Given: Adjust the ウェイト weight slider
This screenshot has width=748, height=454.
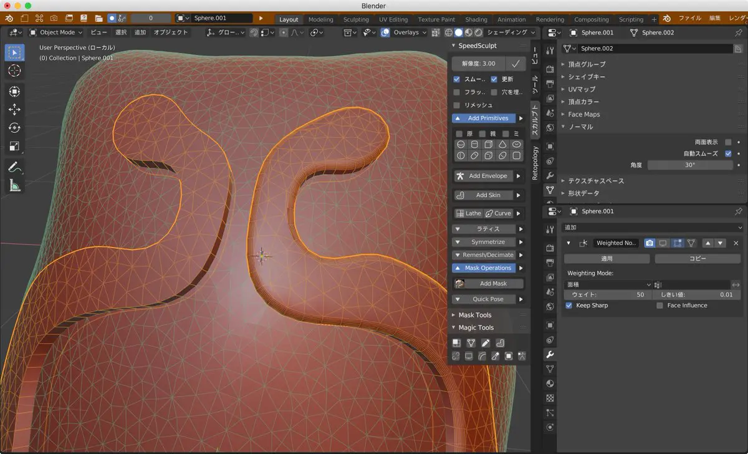Looking at the screenshot, I should [607, 294].
